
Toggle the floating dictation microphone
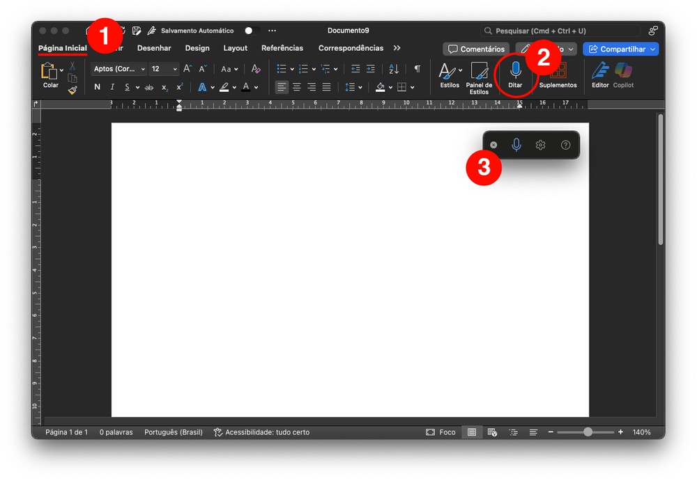coord(516,145)
